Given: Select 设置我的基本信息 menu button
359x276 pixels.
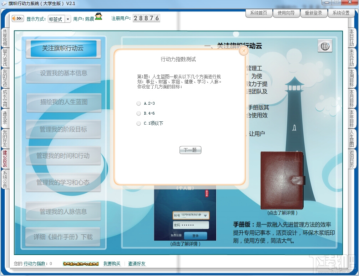Looking at the screenshot, I should click(64, 73).
